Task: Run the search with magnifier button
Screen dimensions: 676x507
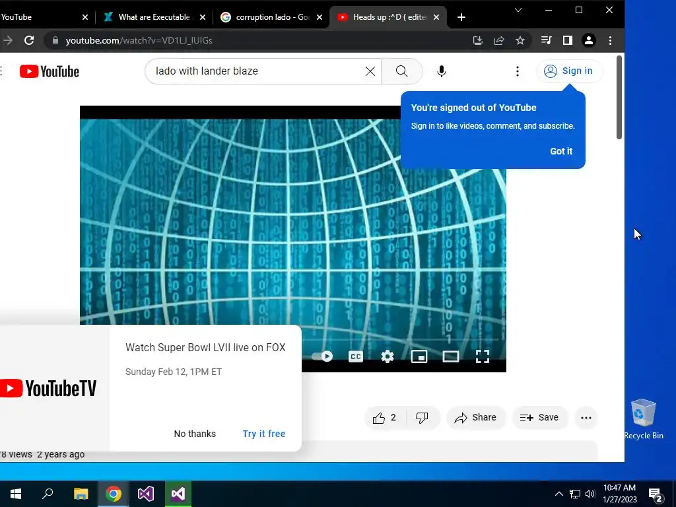Action: 402,71
